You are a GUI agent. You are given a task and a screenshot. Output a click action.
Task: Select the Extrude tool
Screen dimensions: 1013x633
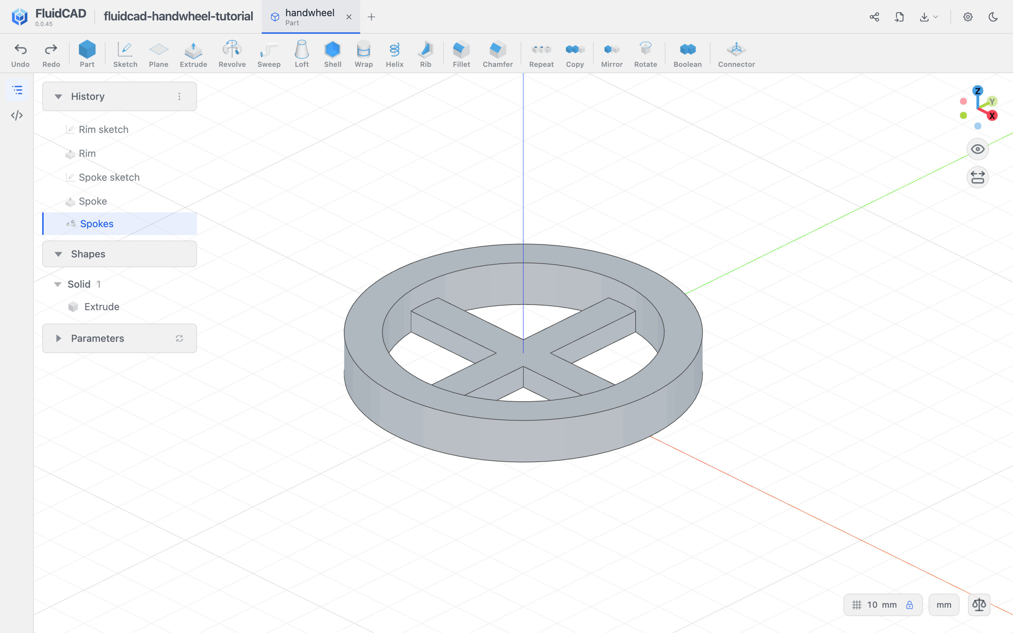[x=193, y=54]
